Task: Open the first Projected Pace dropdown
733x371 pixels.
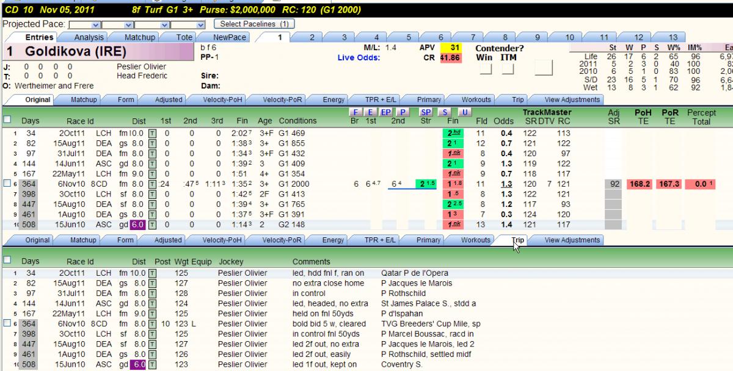Action: point(85,24)
